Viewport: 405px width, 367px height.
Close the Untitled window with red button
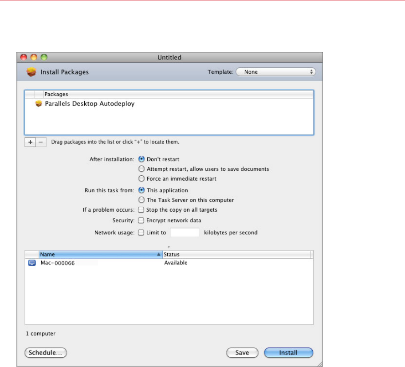pos(24,57)
